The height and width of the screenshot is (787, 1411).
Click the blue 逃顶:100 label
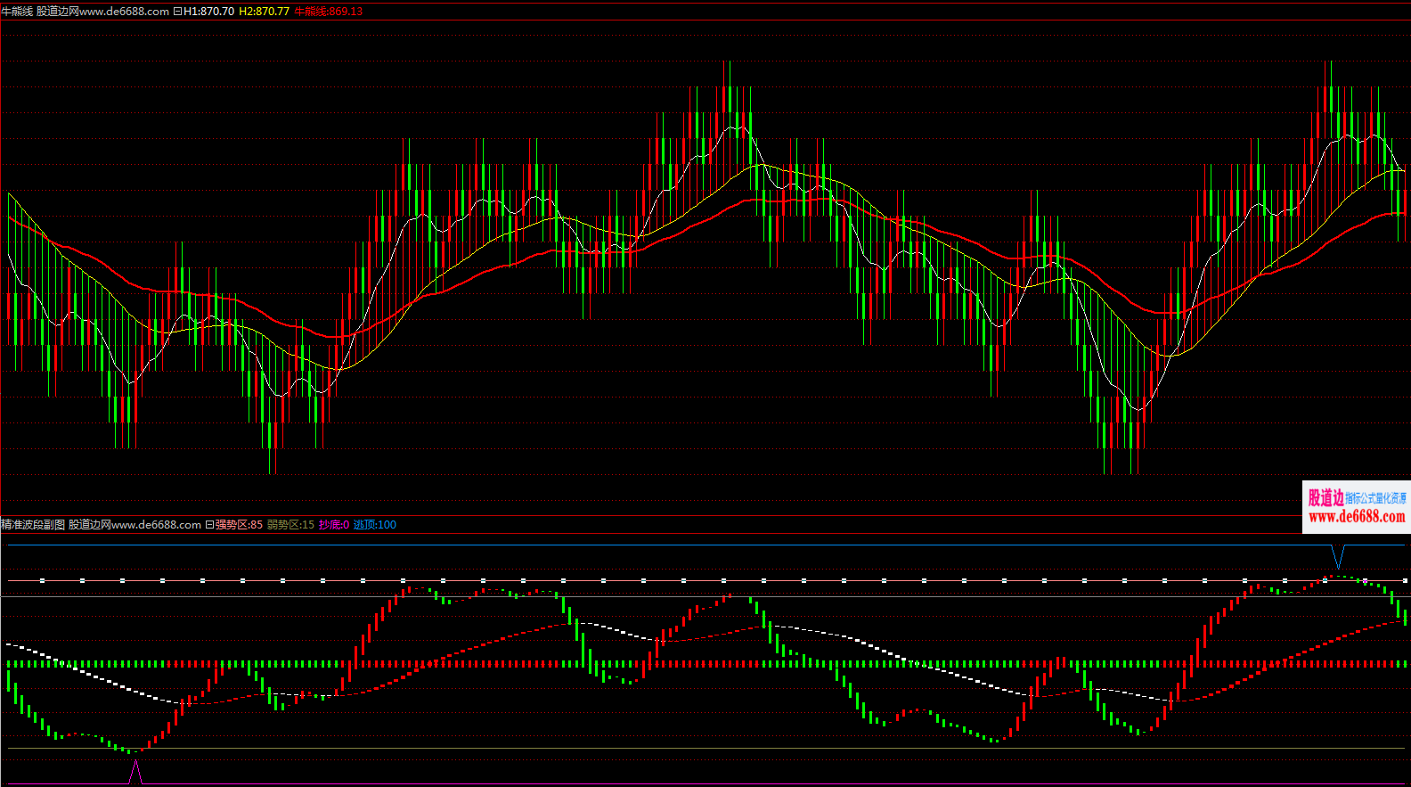pos(375,525)
